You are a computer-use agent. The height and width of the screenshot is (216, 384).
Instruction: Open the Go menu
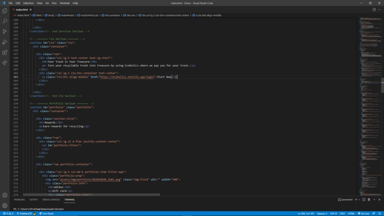pyautogui.click(x=47, y=3)
